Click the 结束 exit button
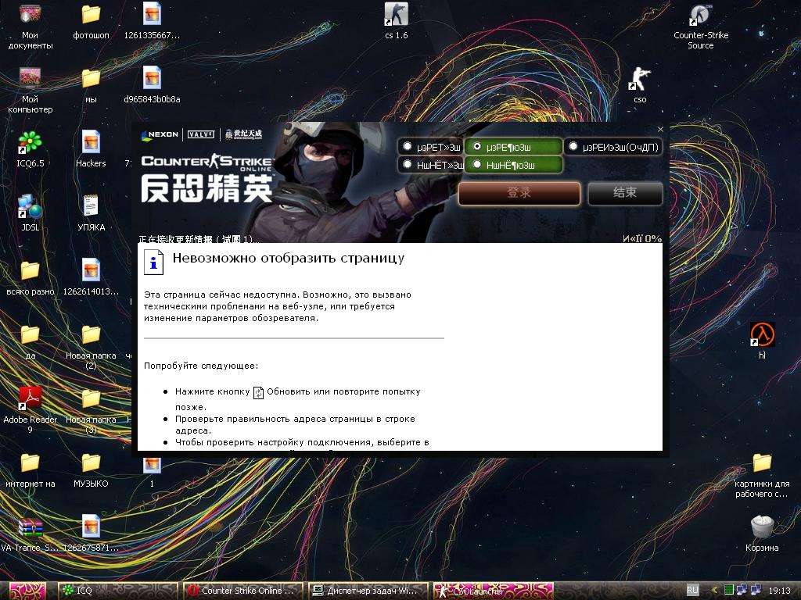The height and width of the screenshot is (600, 801). pyautogui.click(x=625, y=193)
